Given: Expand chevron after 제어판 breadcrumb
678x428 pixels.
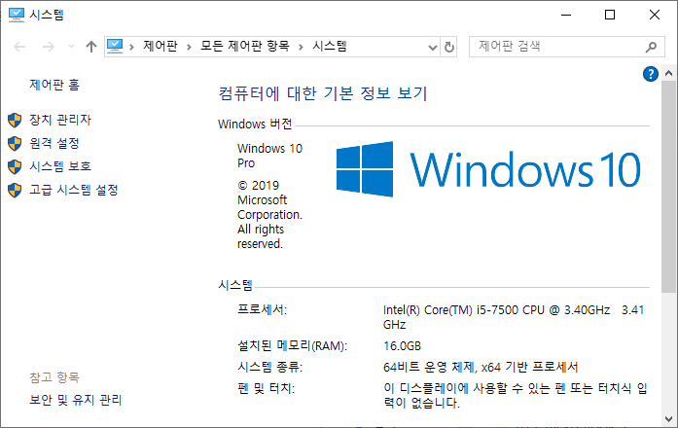Looking at the screenshot, I should [189, 47].
